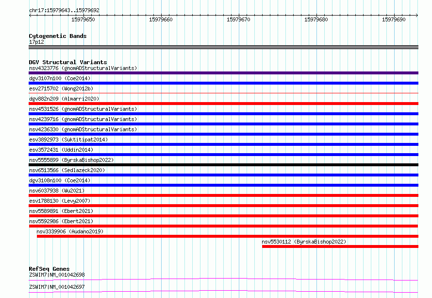Viewport: 432px width, 298px height.
Task: Click the magenta NM_001042697 intron line
Action: (x=223, y=291)
